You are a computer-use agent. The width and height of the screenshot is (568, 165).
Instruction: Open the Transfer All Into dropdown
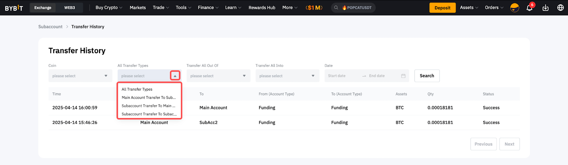(x=287, y=76)
